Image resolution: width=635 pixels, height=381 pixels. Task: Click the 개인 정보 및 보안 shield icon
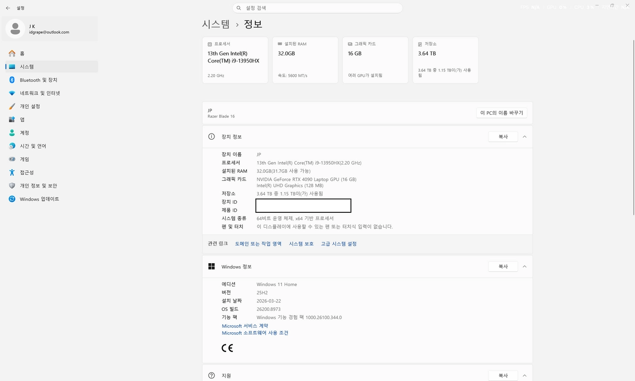[x=12, y=185]
